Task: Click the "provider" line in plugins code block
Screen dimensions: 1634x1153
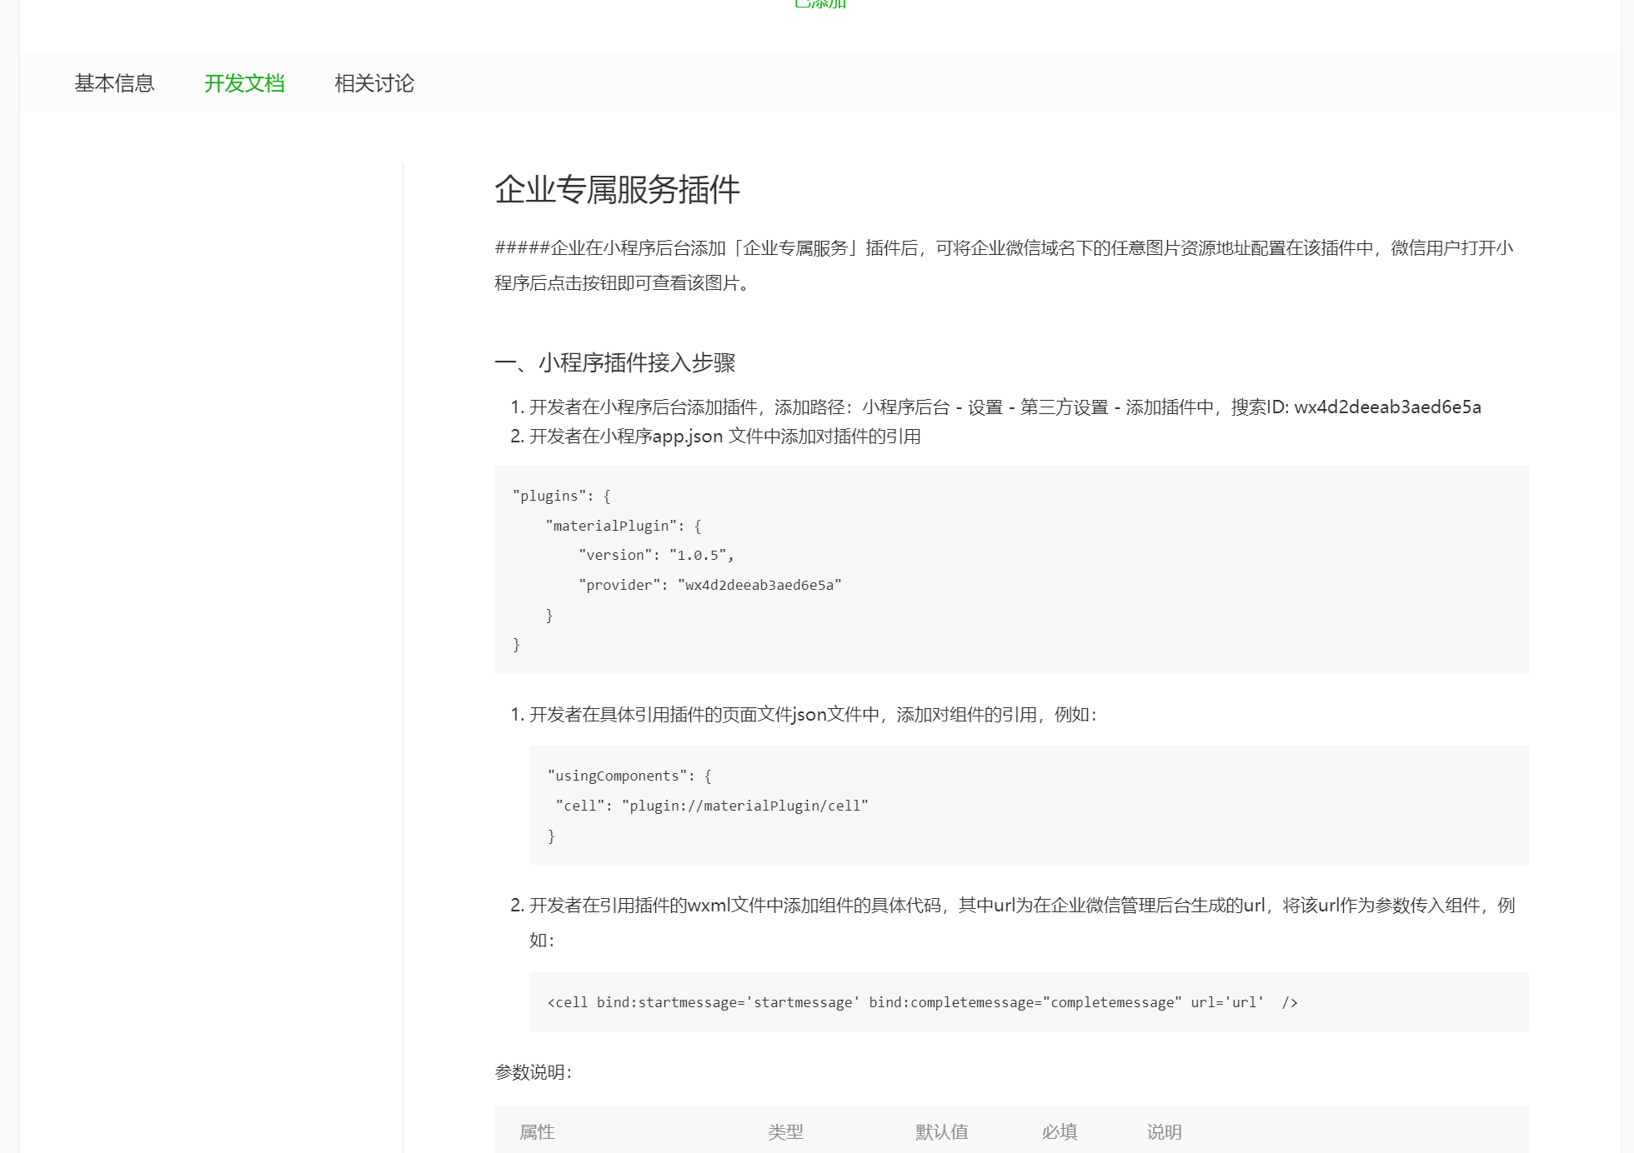Action: [709, 586]
